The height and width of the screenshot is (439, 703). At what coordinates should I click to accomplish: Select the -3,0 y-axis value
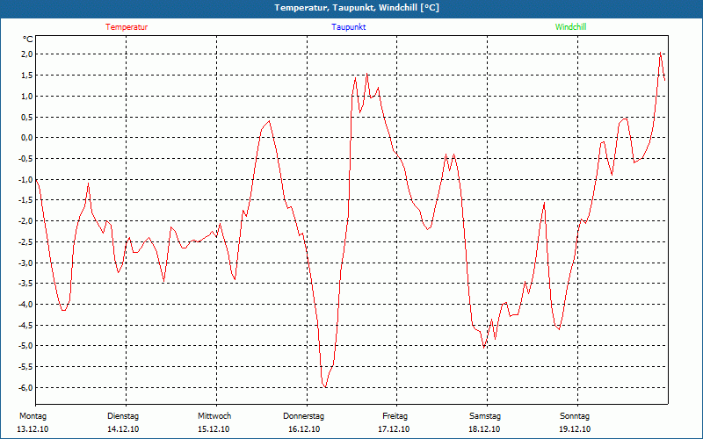(x=26, y=263)
